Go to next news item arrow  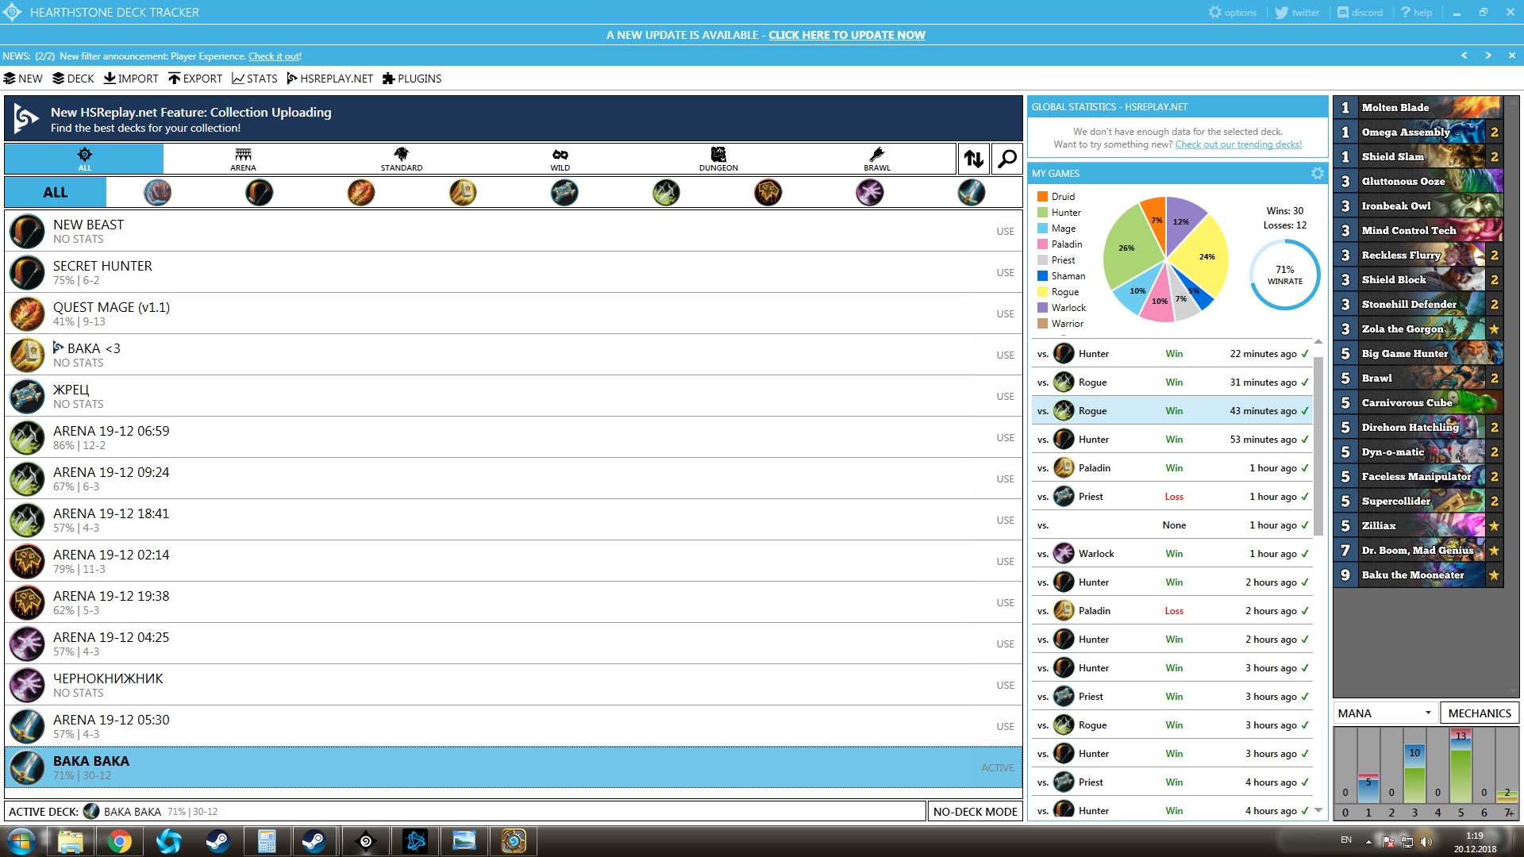[x=1488, y=56]
